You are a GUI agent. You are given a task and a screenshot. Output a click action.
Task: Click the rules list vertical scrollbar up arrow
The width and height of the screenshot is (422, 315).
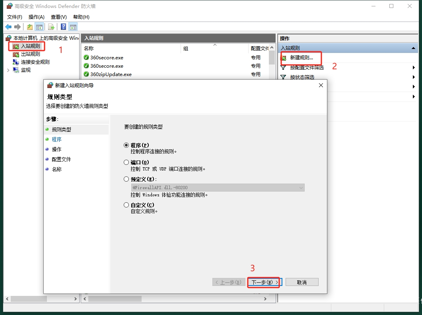272,48
